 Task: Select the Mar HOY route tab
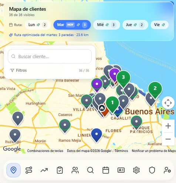click(x=72, y=25)
